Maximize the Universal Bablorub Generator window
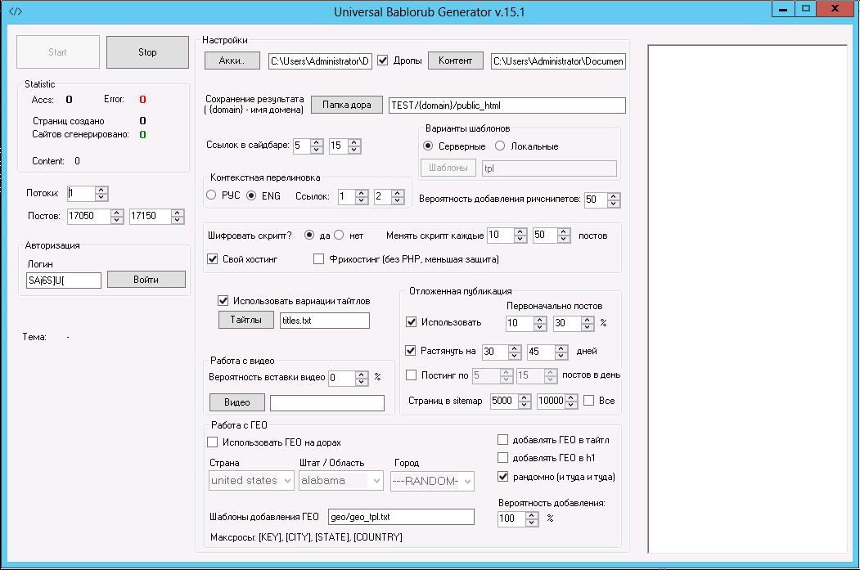Image resolution: width=860 pixels, height=570 pixels. pos(806,9)
